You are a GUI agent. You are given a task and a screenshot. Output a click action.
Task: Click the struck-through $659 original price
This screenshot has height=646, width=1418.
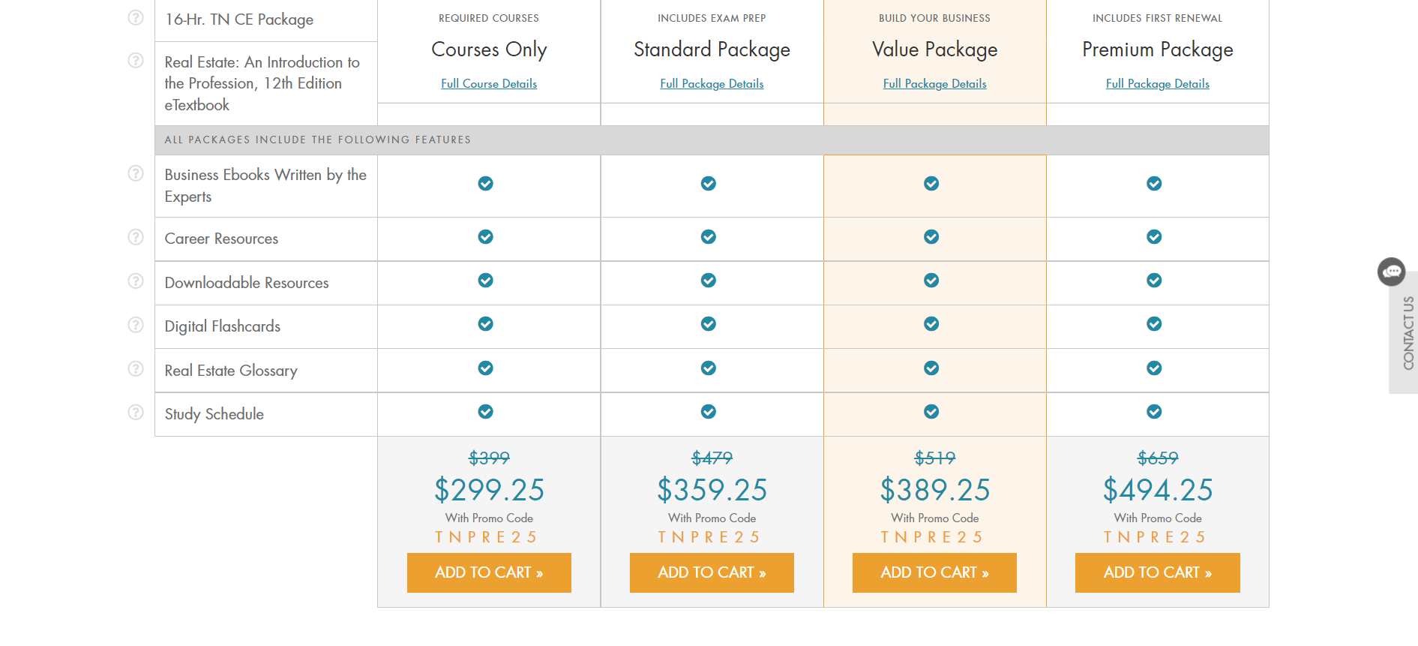(x=1158, y=458)
